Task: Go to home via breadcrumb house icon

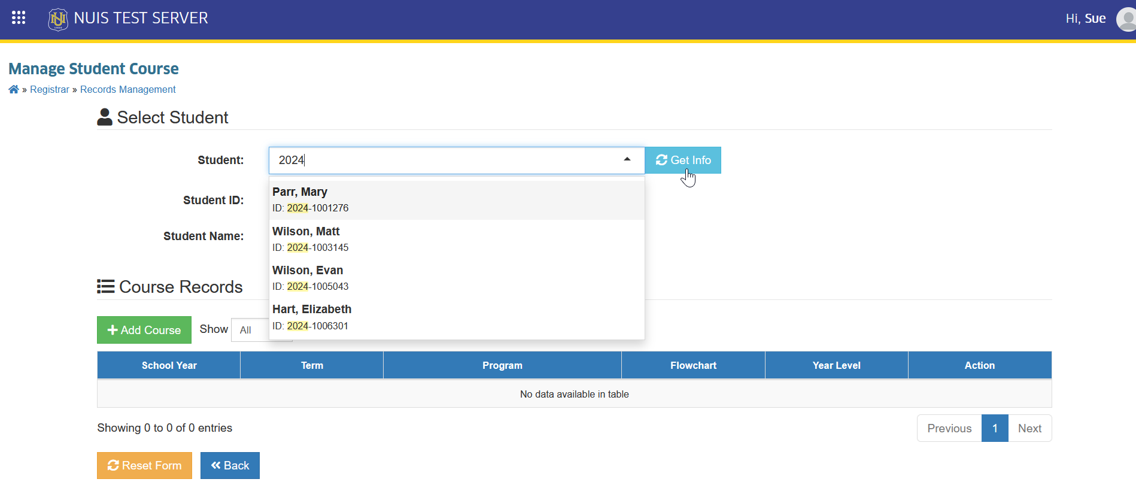Action: (14, 89)
